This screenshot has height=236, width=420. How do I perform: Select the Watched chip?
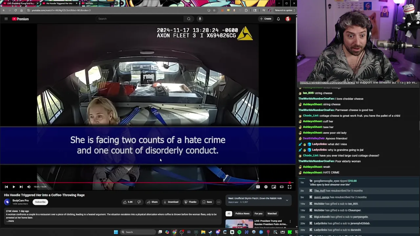click(x=272, y=214)
